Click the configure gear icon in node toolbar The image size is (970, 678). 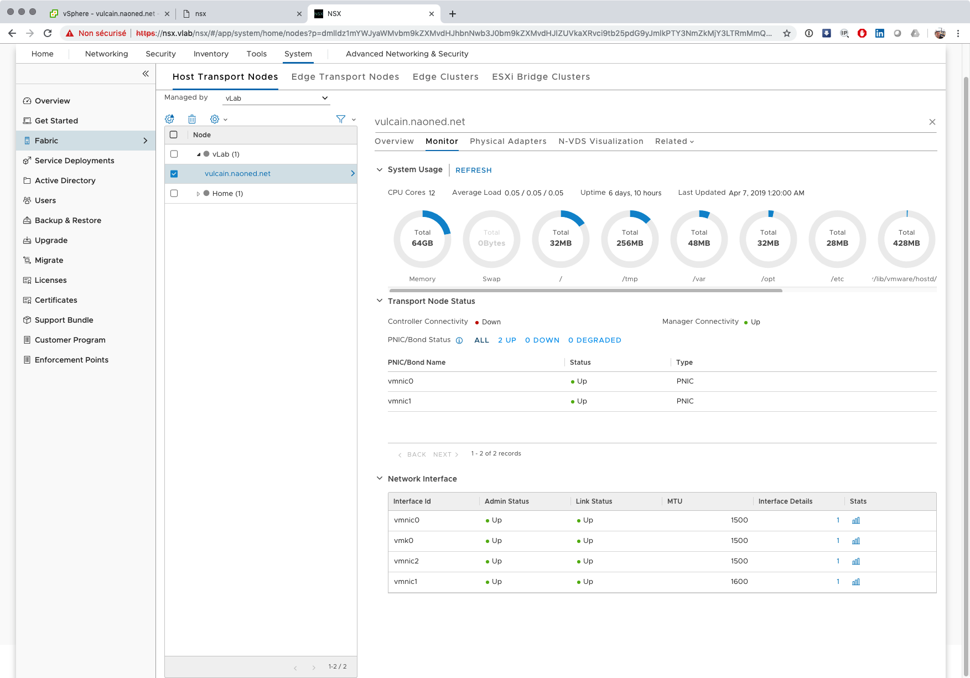point(170,119)
